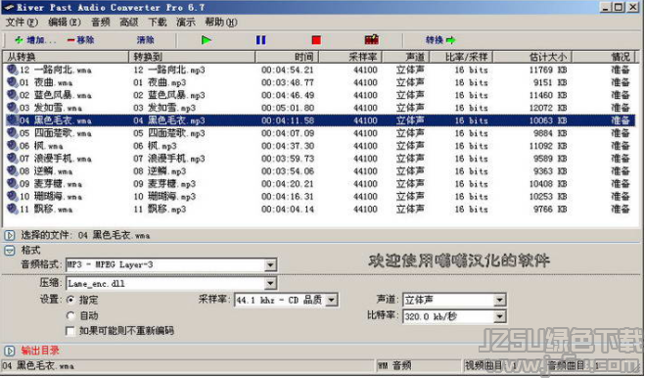This screenshot has width=645, height=378.
Task: Click audio file icon for 05 四面楚歌.wma
Action: (13, 133)
